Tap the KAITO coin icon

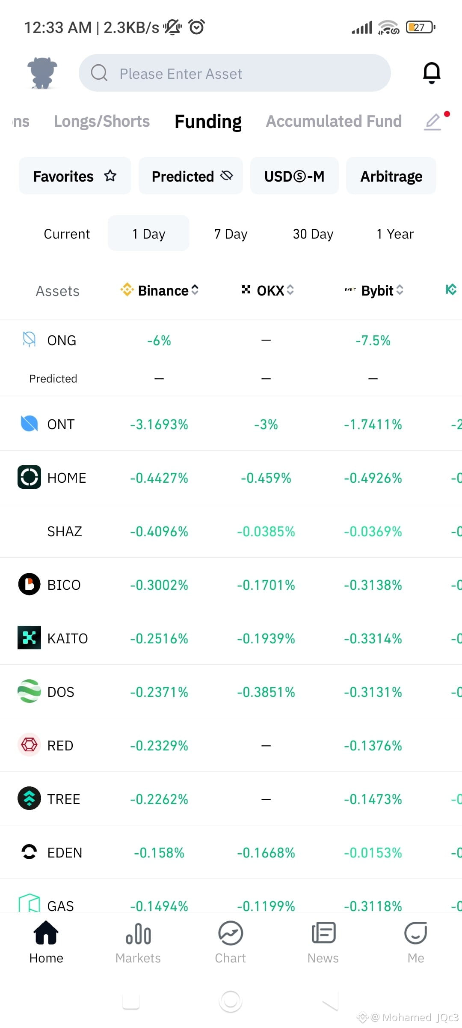tap(29, 638)
